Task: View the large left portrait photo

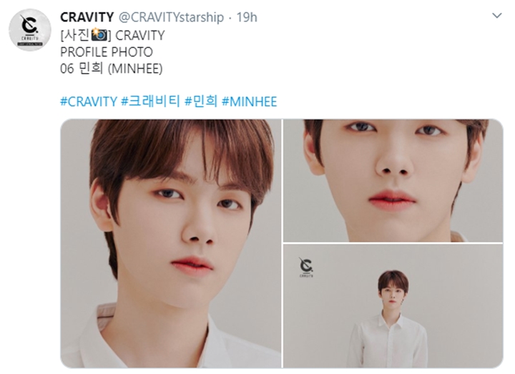Action: click(x=171, y=243)
